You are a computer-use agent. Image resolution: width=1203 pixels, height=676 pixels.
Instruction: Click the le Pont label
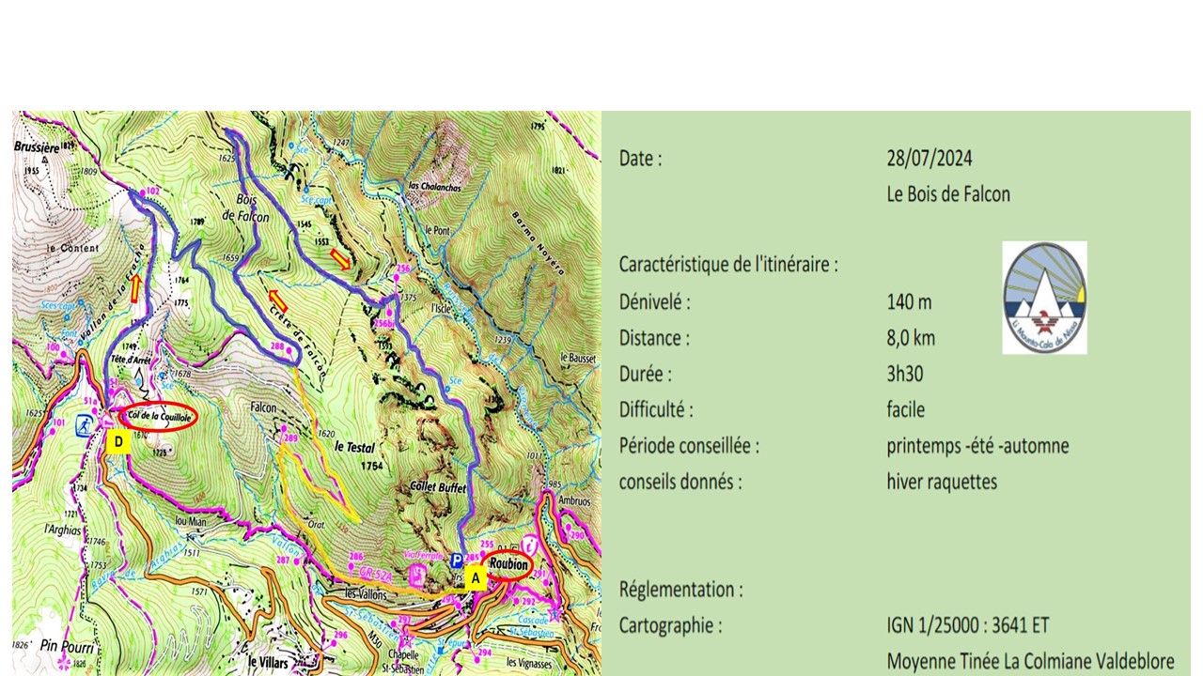pyautogui.click(x=439, y=229)
